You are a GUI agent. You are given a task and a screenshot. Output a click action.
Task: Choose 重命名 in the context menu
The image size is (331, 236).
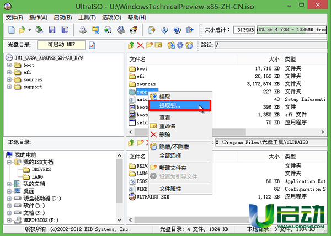180,126
